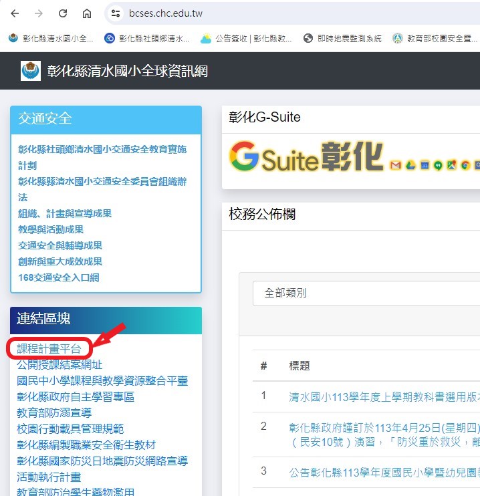Open 彰化縣編製職業安全衛生教材 link
The image size is (480, 496).
(x=86, y=445)
